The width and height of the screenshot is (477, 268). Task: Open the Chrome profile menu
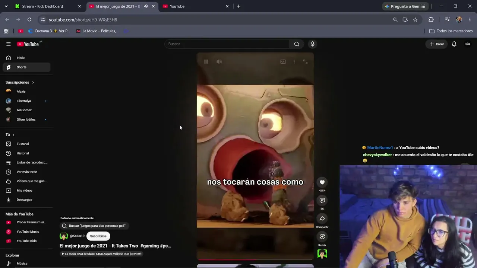pos(459,20)
